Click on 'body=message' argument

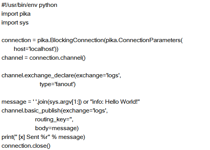[x=56, y=128]
